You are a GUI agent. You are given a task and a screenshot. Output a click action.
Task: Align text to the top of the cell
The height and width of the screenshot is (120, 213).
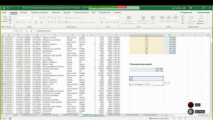coord(49,18)
